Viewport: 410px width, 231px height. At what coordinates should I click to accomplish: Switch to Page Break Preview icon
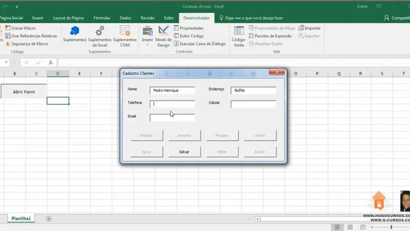(x=363, y=227)
